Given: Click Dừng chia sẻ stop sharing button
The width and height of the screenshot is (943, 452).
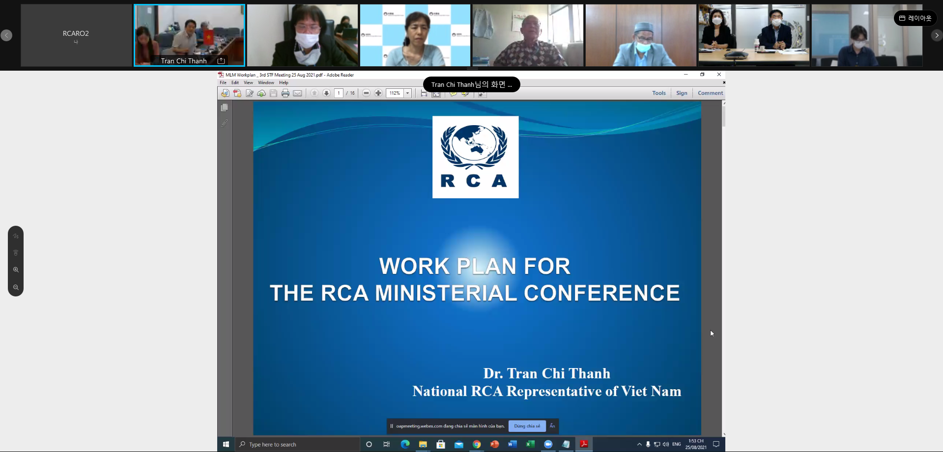Looking at the screenshot, I should point(527,426).
